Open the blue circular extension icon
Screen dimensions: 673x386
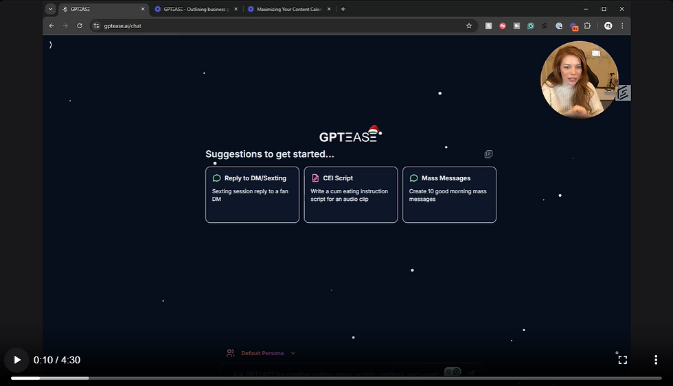[559, 25]
